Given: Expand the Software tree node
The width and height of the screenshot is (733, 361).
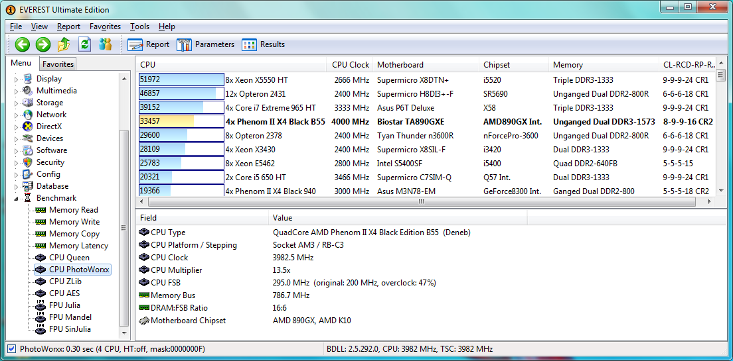Looking at the screenshot, I should click(17, 150).
